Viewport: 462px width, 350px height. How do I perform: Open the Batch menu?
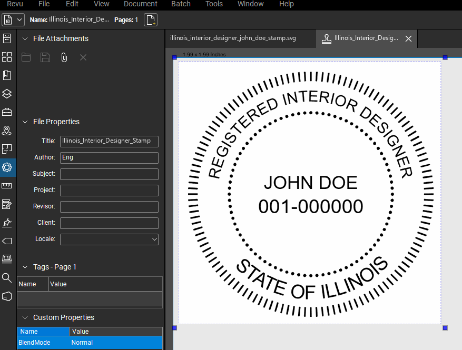point(181,4)
